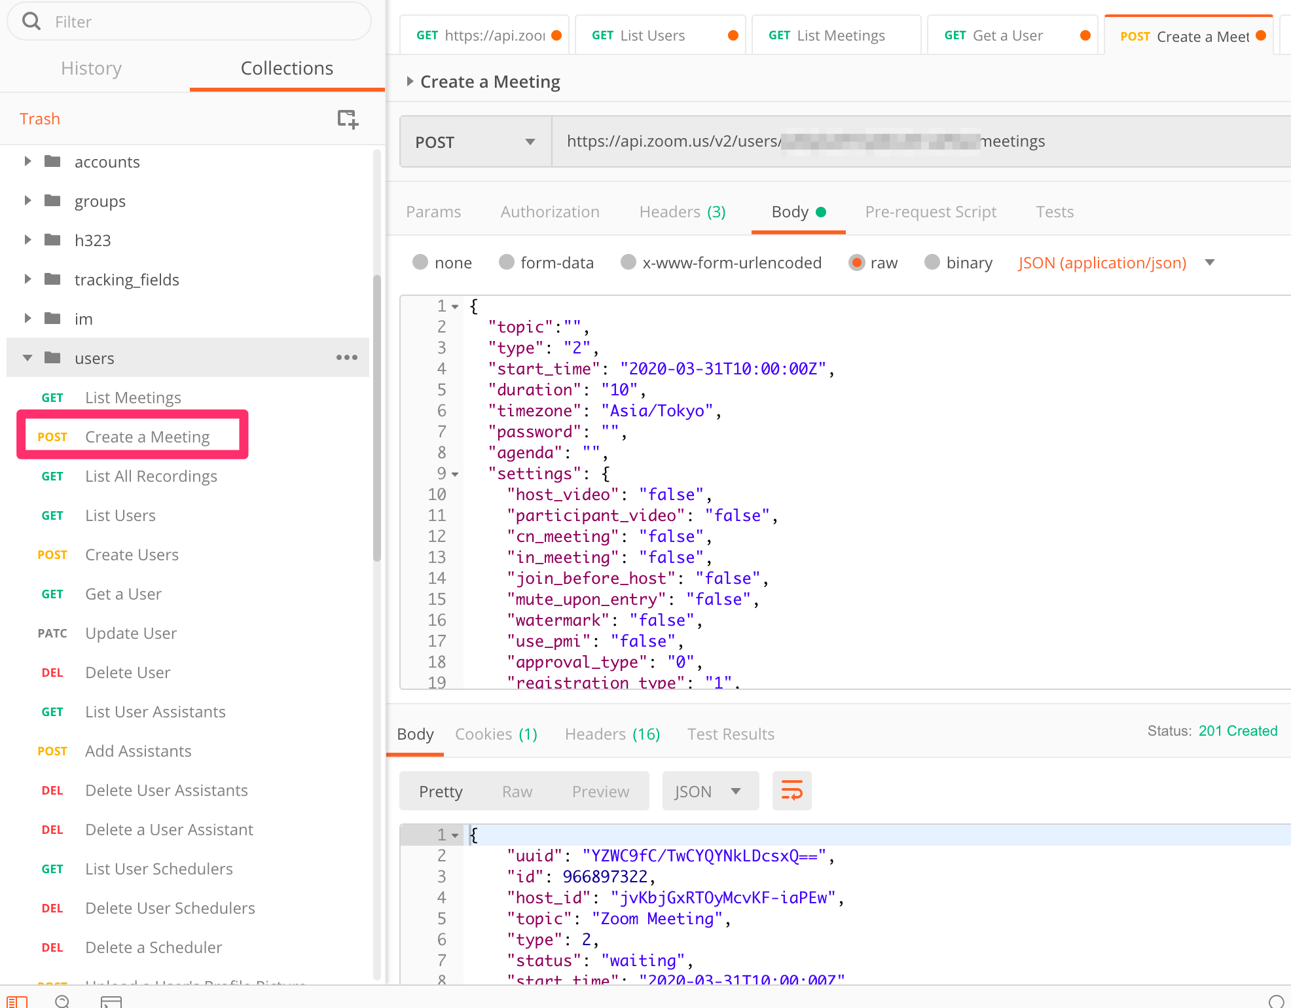This screenshot has height=1008, width=1291.
Task: Click unsaved dot on List Users tab
Action: click(x=733, y=35)
